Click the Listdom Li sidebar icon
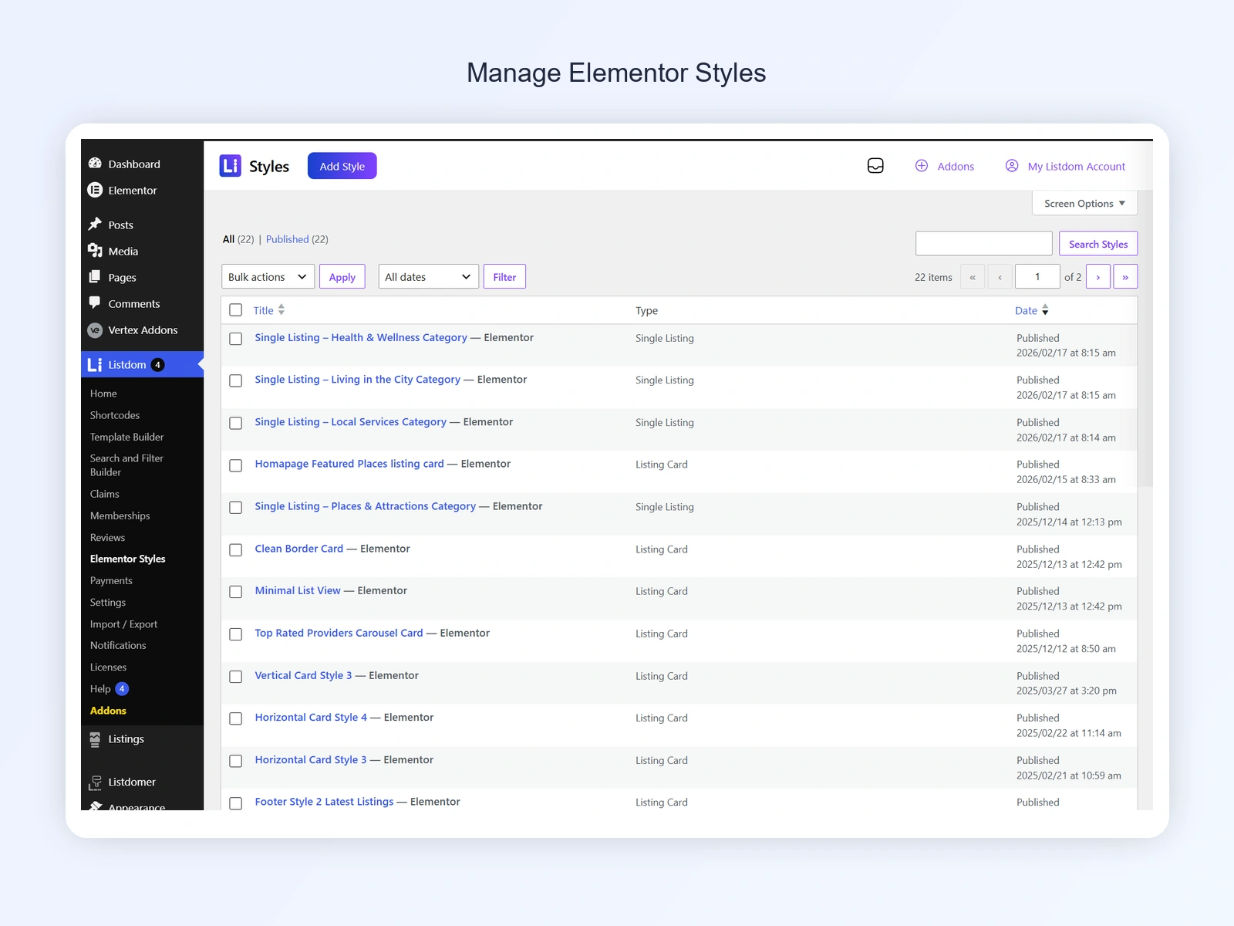 [95, 365]
